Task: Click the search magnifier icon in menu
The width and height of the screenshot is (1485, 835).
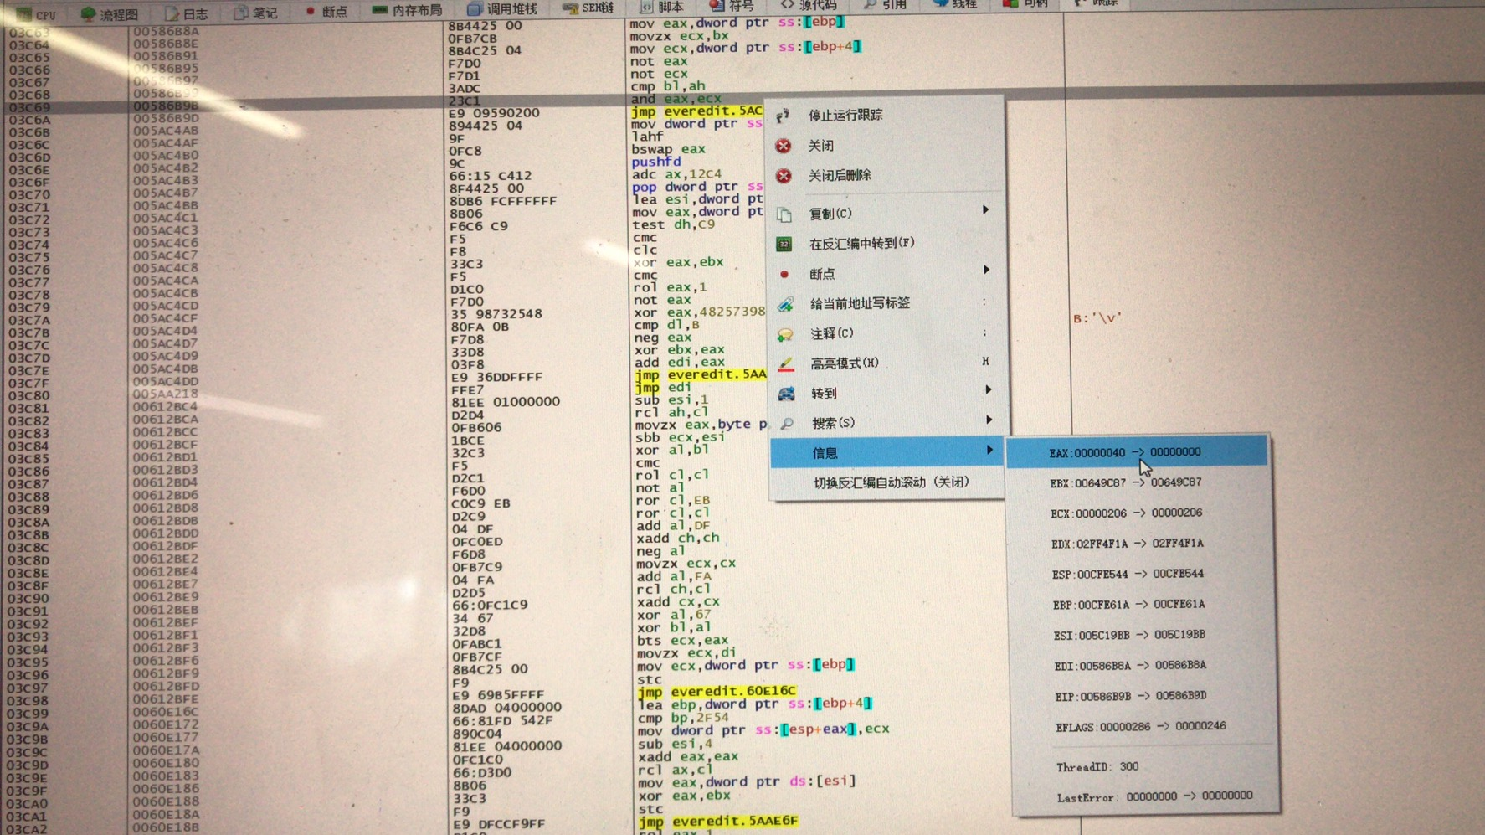Action: 787,424
